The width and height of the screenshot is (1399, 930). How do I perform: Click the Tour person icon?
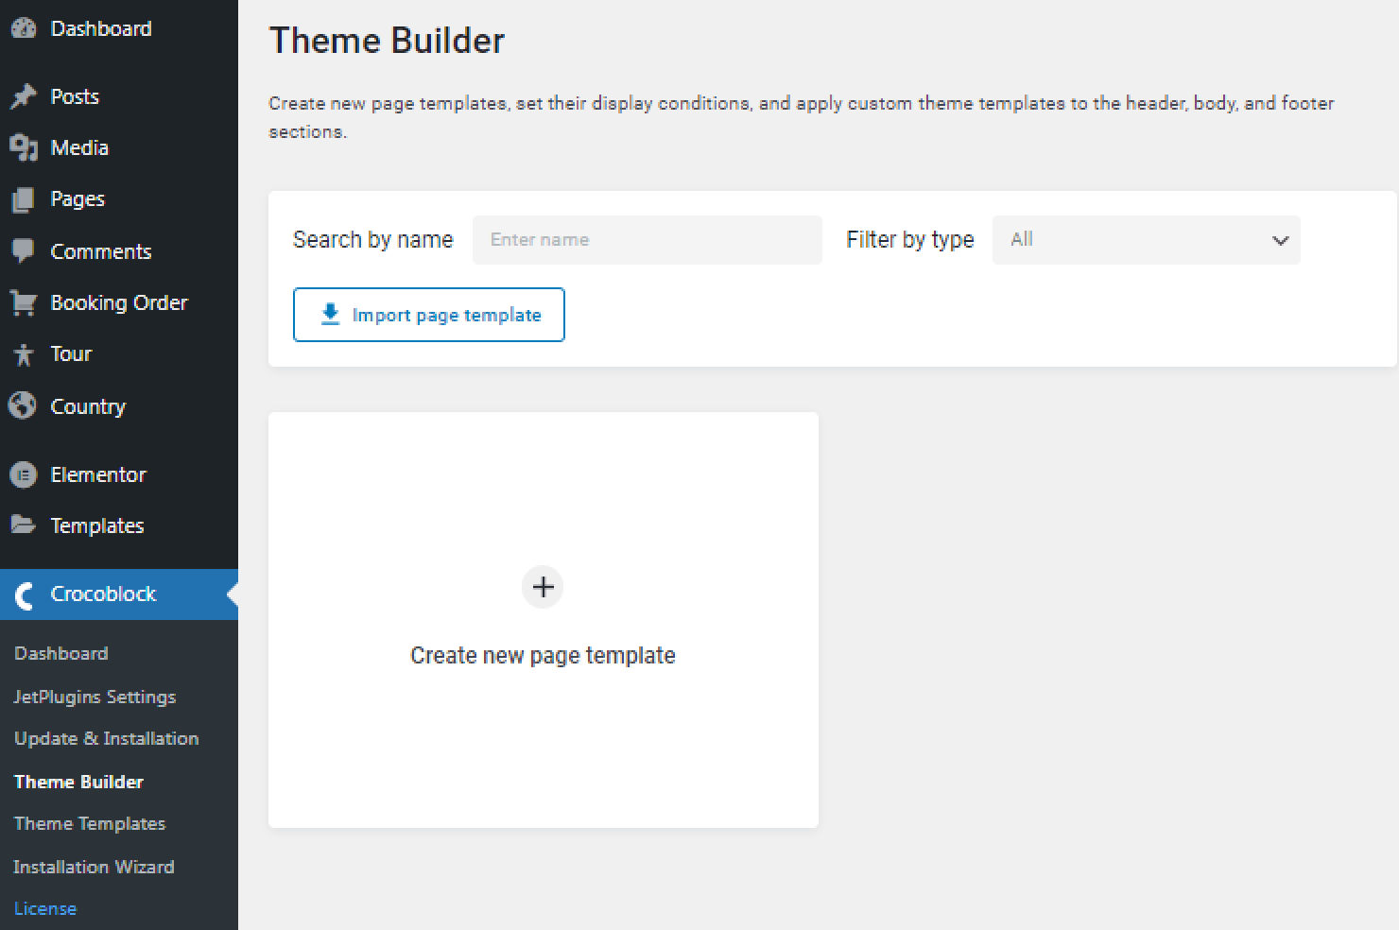[23, 354]
